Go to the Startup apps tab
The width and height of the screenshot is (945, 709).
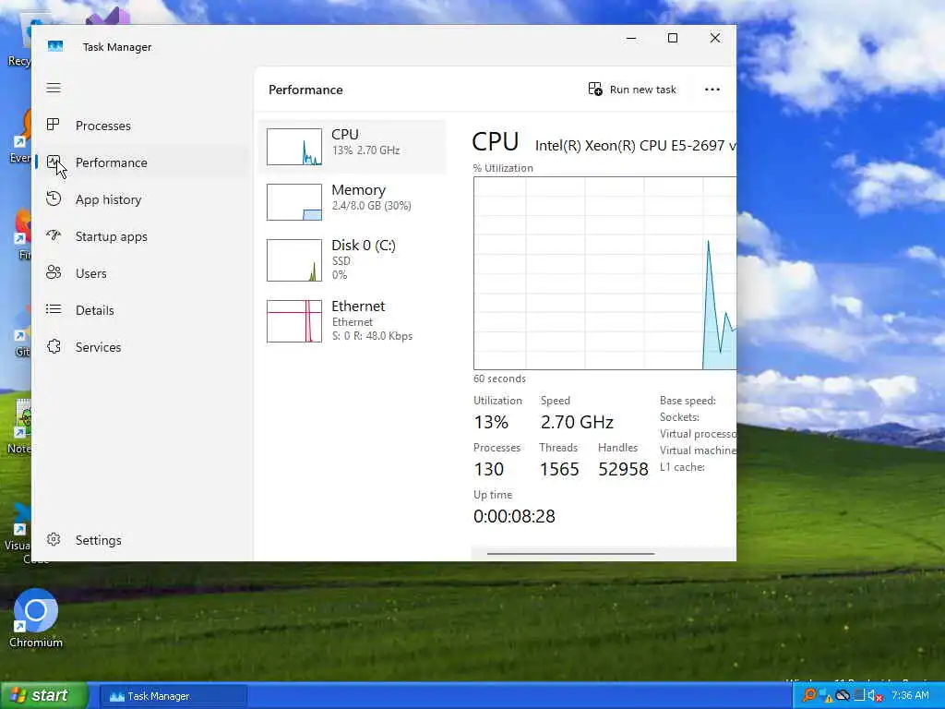(112, 236)
